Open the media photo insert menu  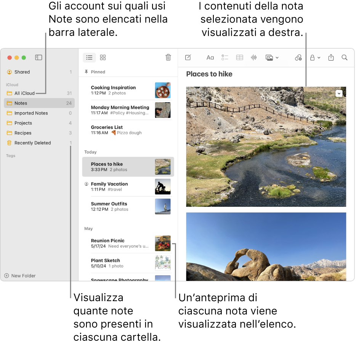272,58
